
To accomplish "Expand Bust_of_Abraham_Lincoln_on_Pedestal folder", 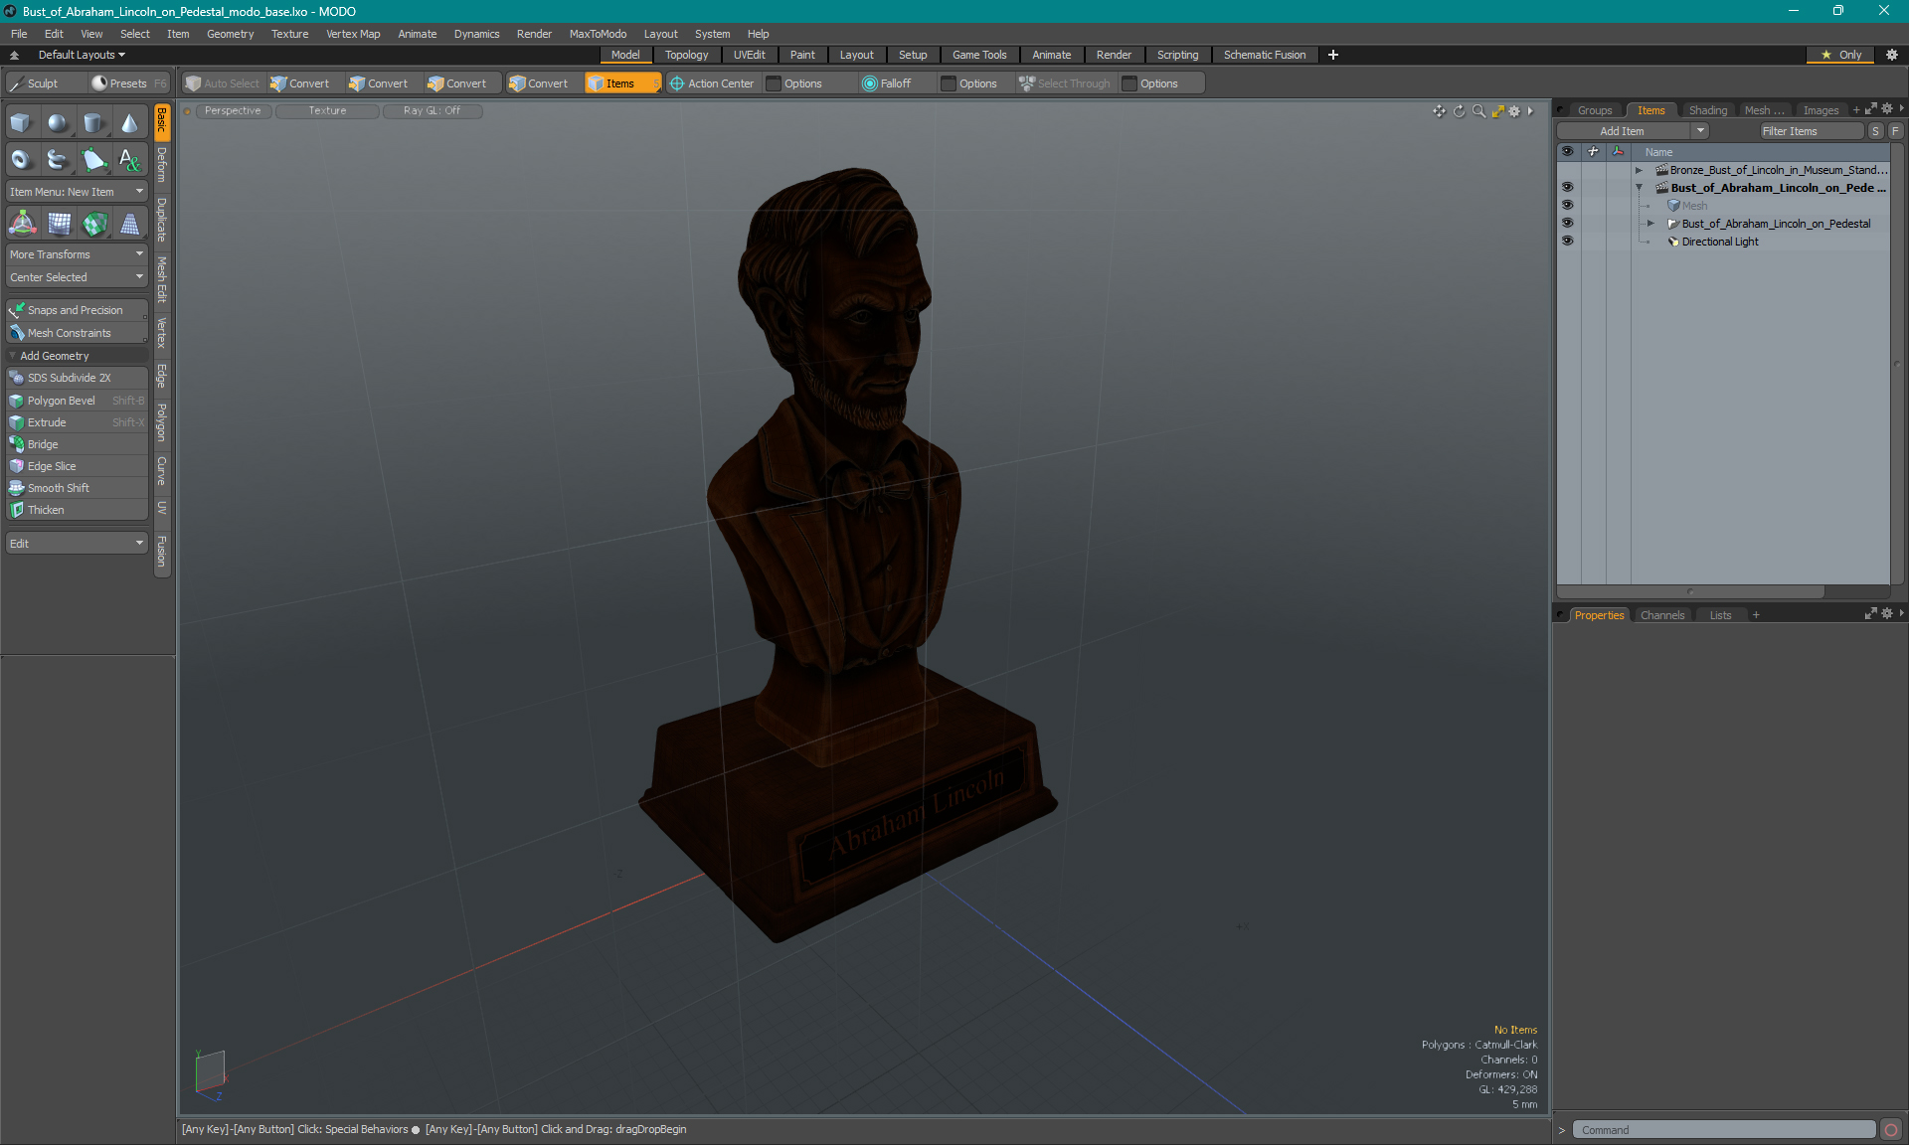I will [1650, 224].
